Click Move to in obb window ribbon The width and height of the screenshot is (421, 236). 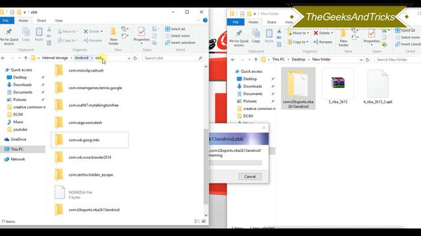point(68,31)
